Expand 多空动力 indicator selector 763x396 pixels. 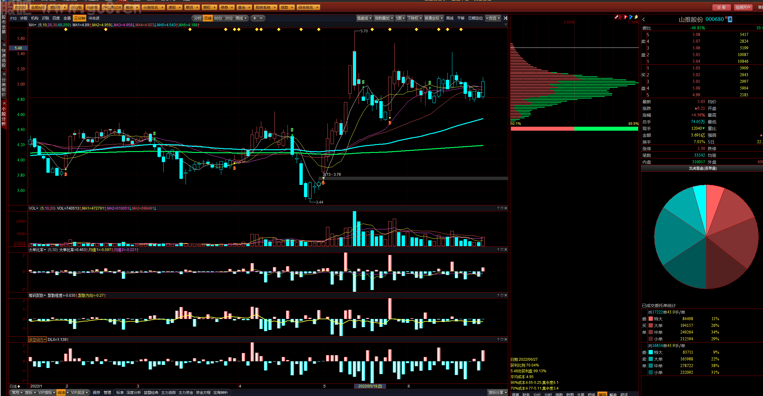pos(37,339)
